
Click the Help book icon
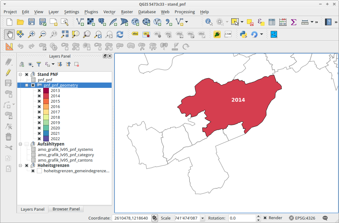point(328,22)
